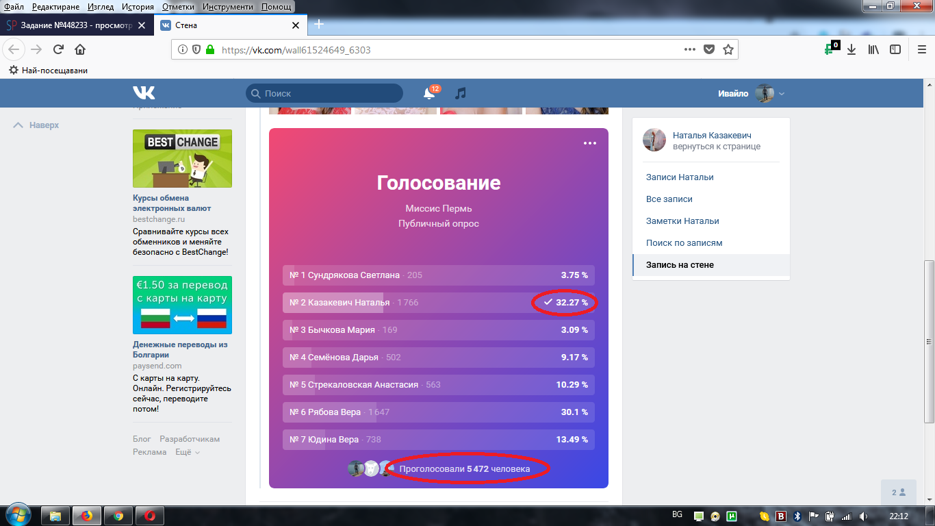The height and width of the screenshot is (526, 935).
Task: Open Windows Start button
Action: pos(18,515)
